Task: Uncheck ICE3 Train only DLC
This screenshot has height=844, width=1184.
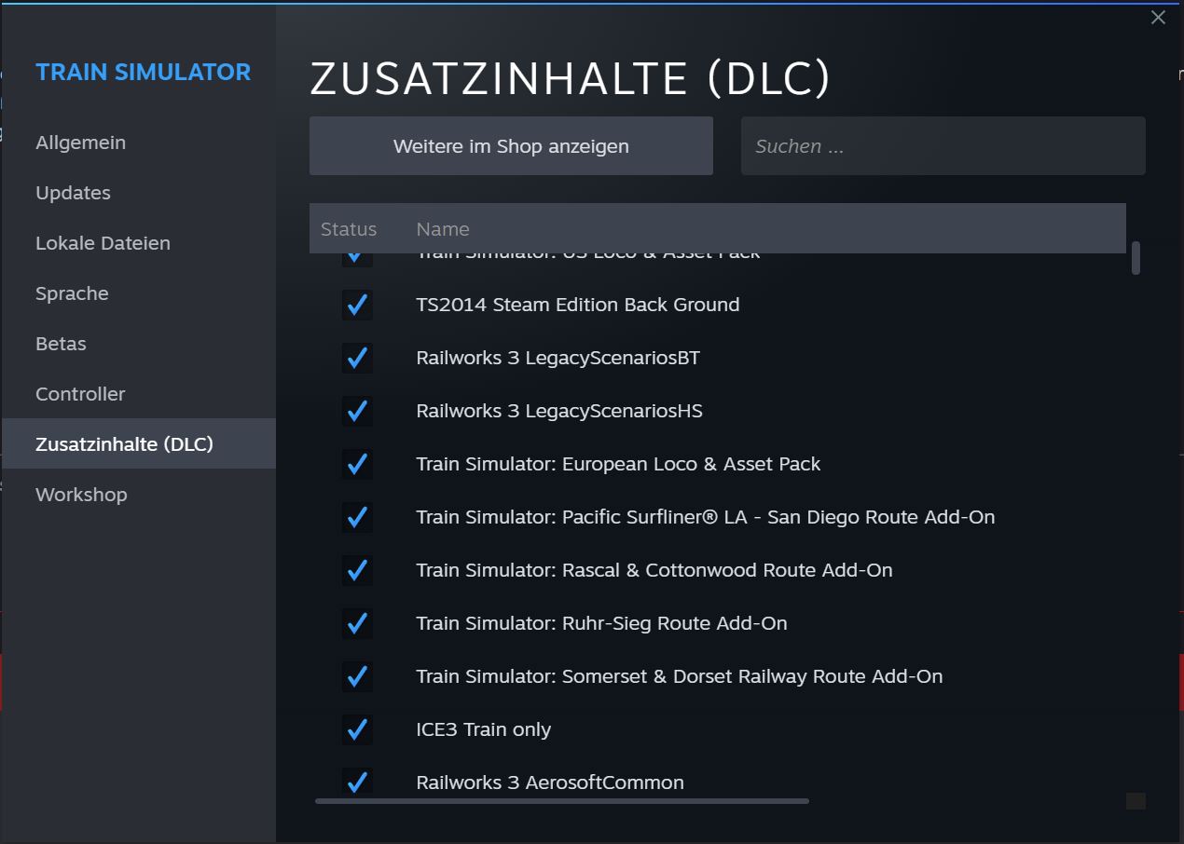Action: [357, 729]
